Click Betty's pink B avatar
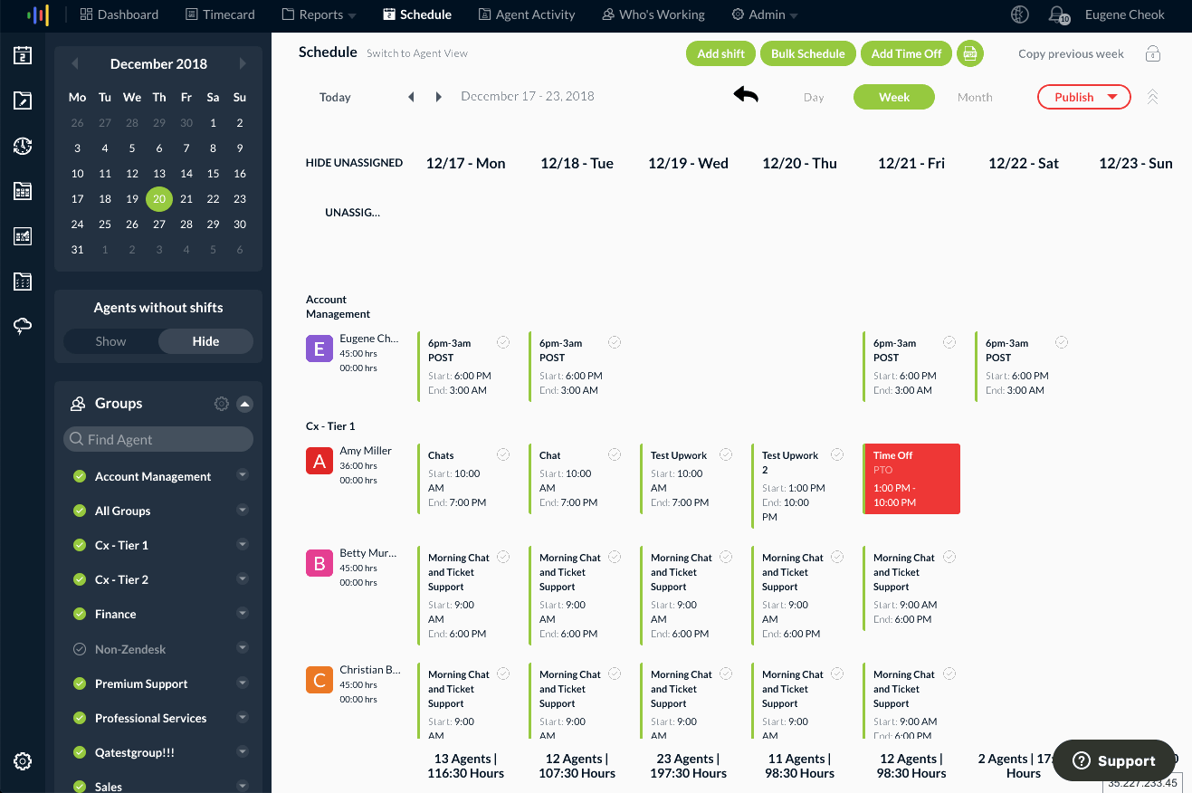Image resolution: width=1192 pixels, height=793 pixels. 319,563
